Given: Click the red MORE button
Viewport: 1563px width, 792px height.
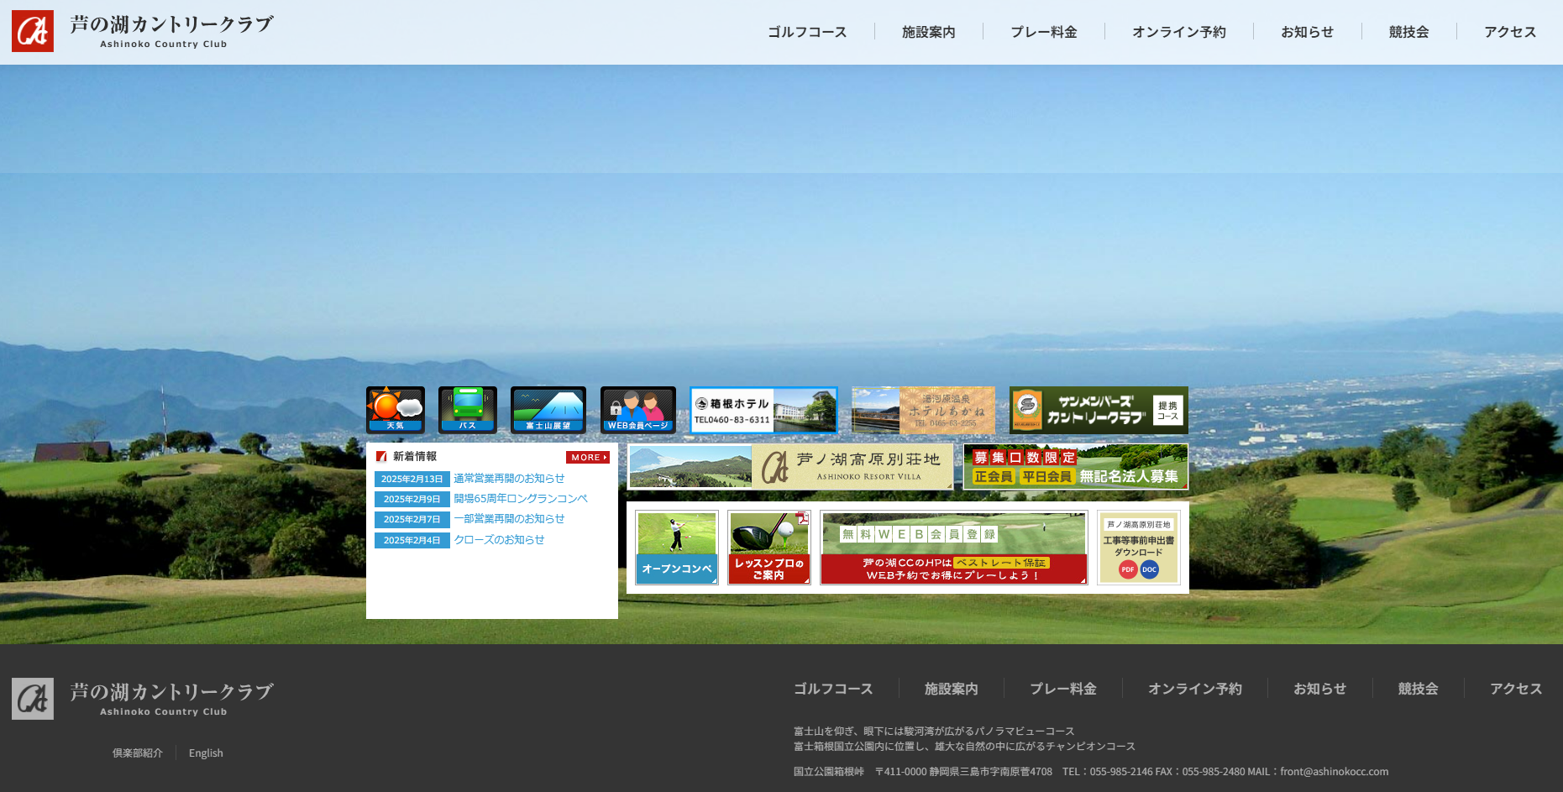Looking at the screenshot, I should 587,458.
